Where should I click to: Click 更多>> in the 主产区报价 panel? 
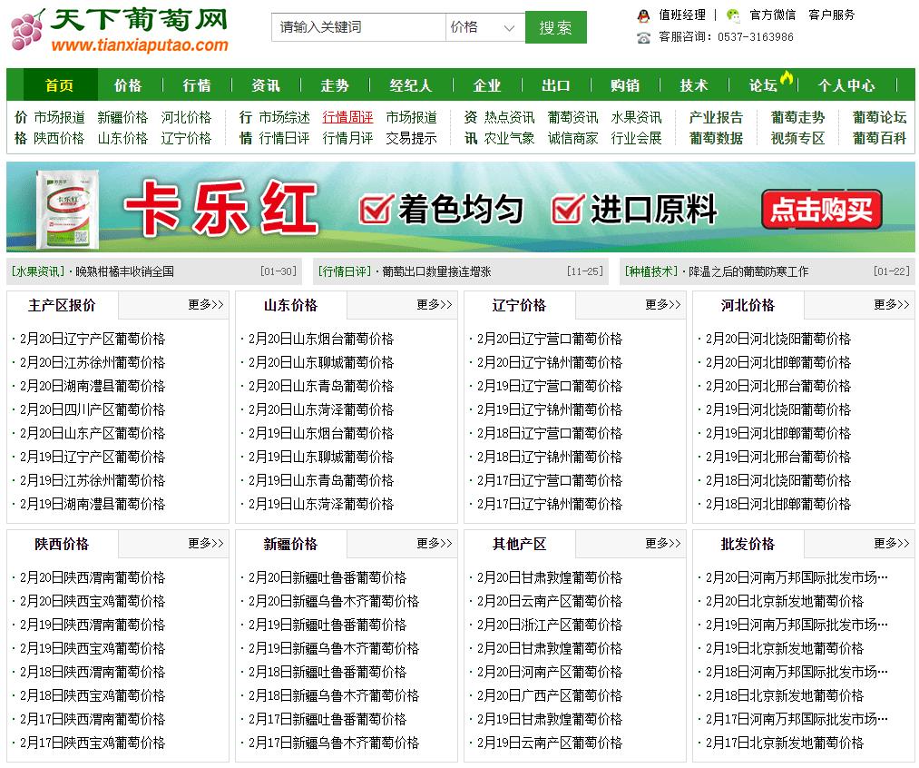(x=206, y=304)
